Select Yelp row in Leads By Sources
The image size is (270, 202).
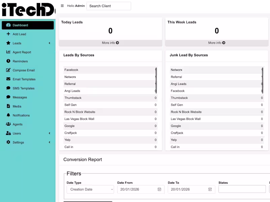click(110, 140)
